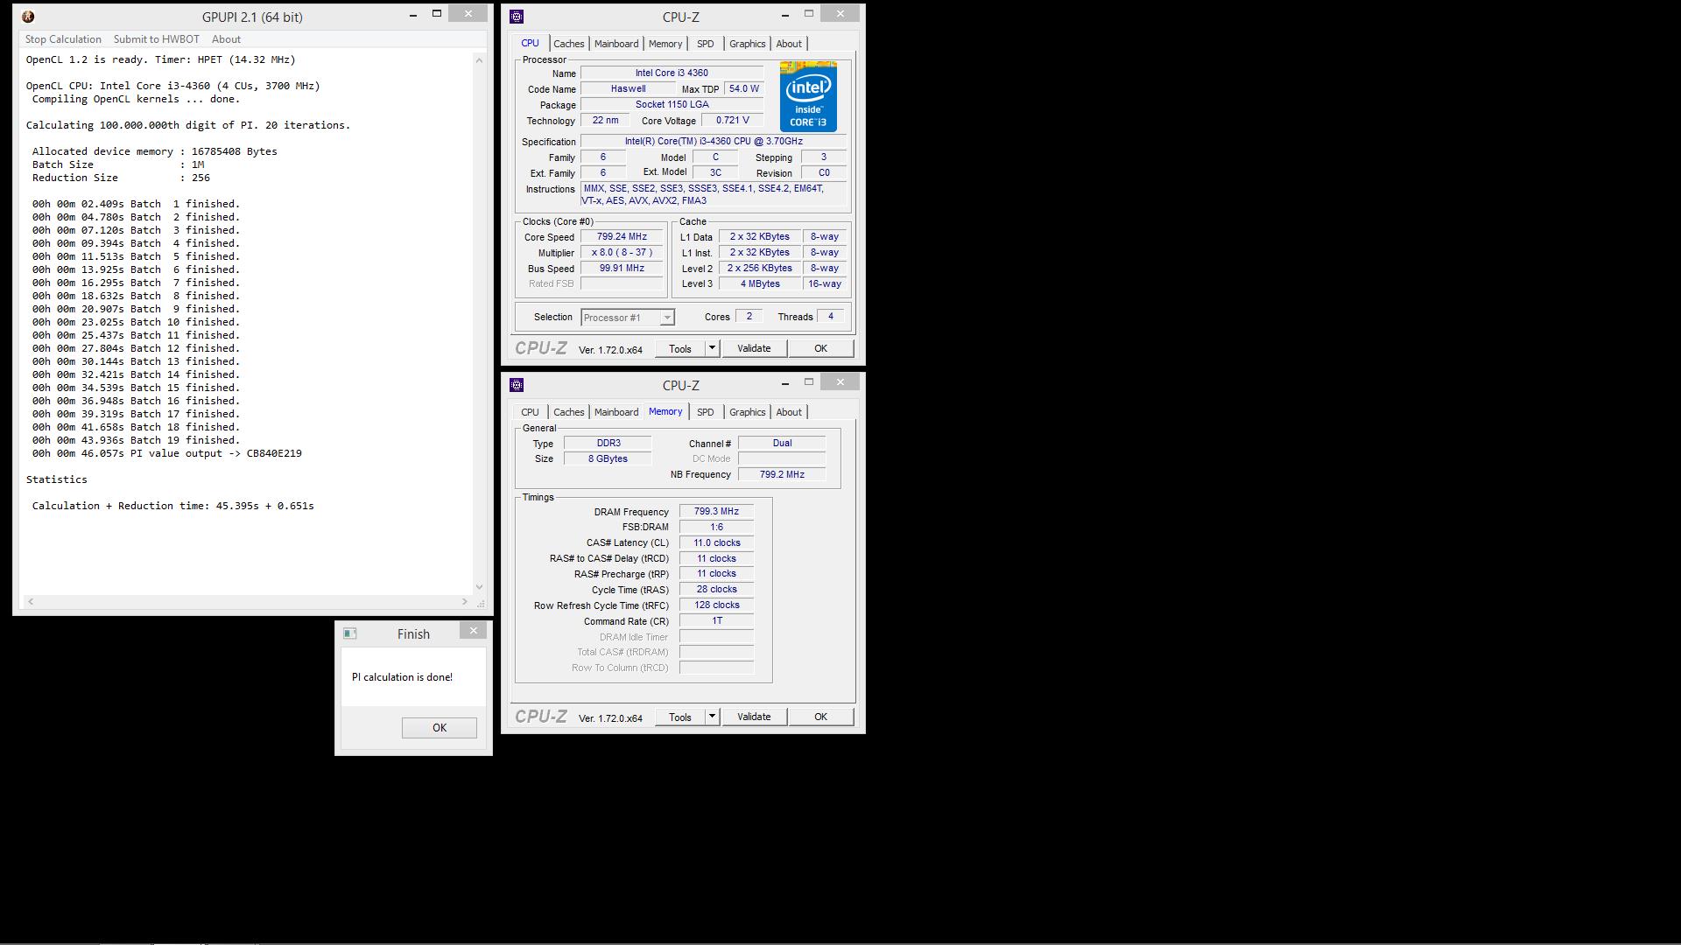This screenshot has width=1681, height=945.
Task: Click the scroll-down arrow in GPUPI log
Action: [x=479, y=587]
